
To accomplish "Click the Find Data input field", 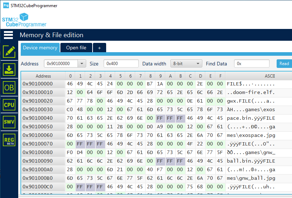I will tap(252, 64).
